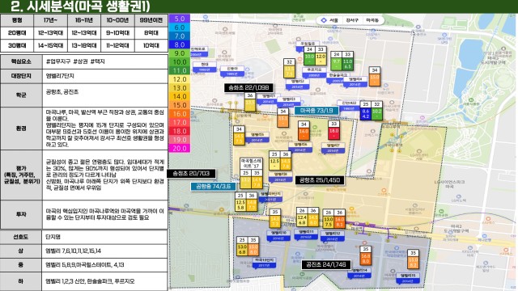Click the 10~00년 column header
Screen dimensions: 518x291
coord(117,20)
